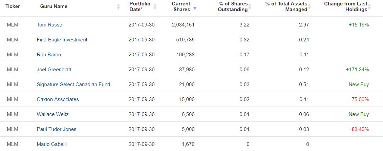Viewport: 383px width, 151px height.
Task: Click the Portfolio Date sort arrows
Action: click(155, 6)
